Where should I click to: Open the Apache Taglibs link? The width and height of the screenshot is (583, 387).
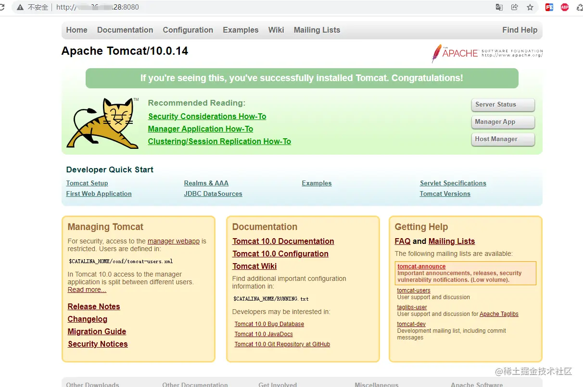(499, 314)
